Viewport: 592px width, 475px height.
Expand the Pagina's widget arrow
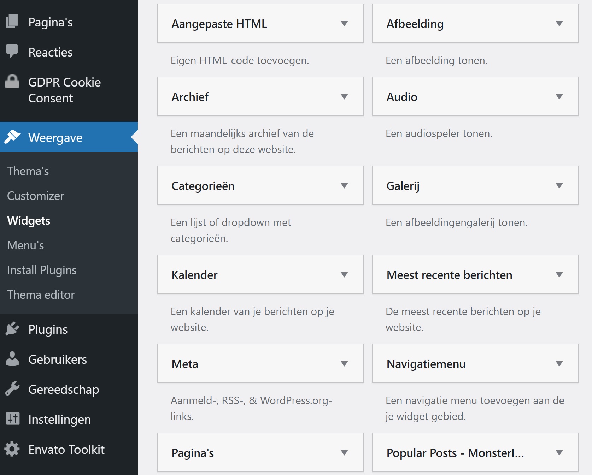[x=344, y=453]
